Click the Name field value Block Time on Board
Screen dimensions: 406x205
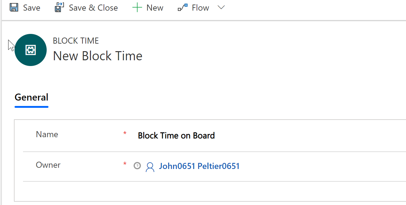[x=176, y=135]
